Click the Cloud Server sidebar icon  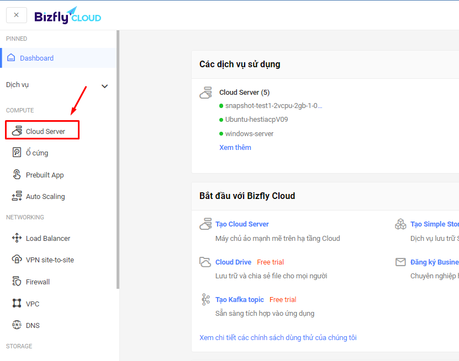click(x=17, y=131)
